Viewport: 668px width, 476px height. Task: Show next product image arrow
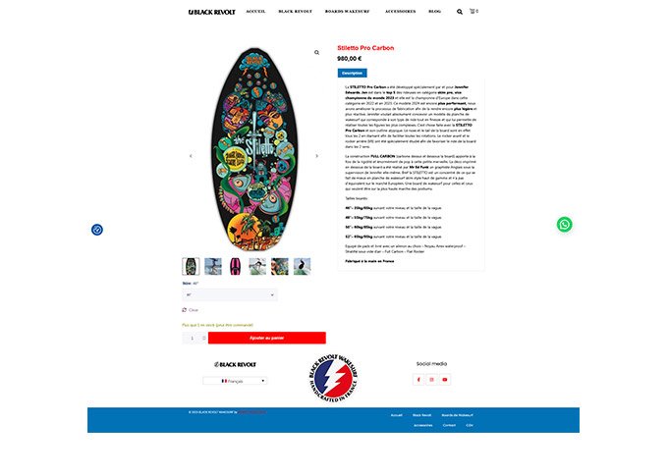pos(316,156)
